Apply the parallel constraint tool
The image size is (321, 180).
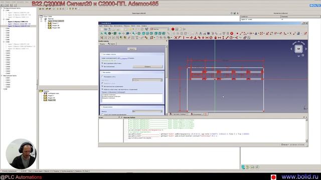point(192,37)
